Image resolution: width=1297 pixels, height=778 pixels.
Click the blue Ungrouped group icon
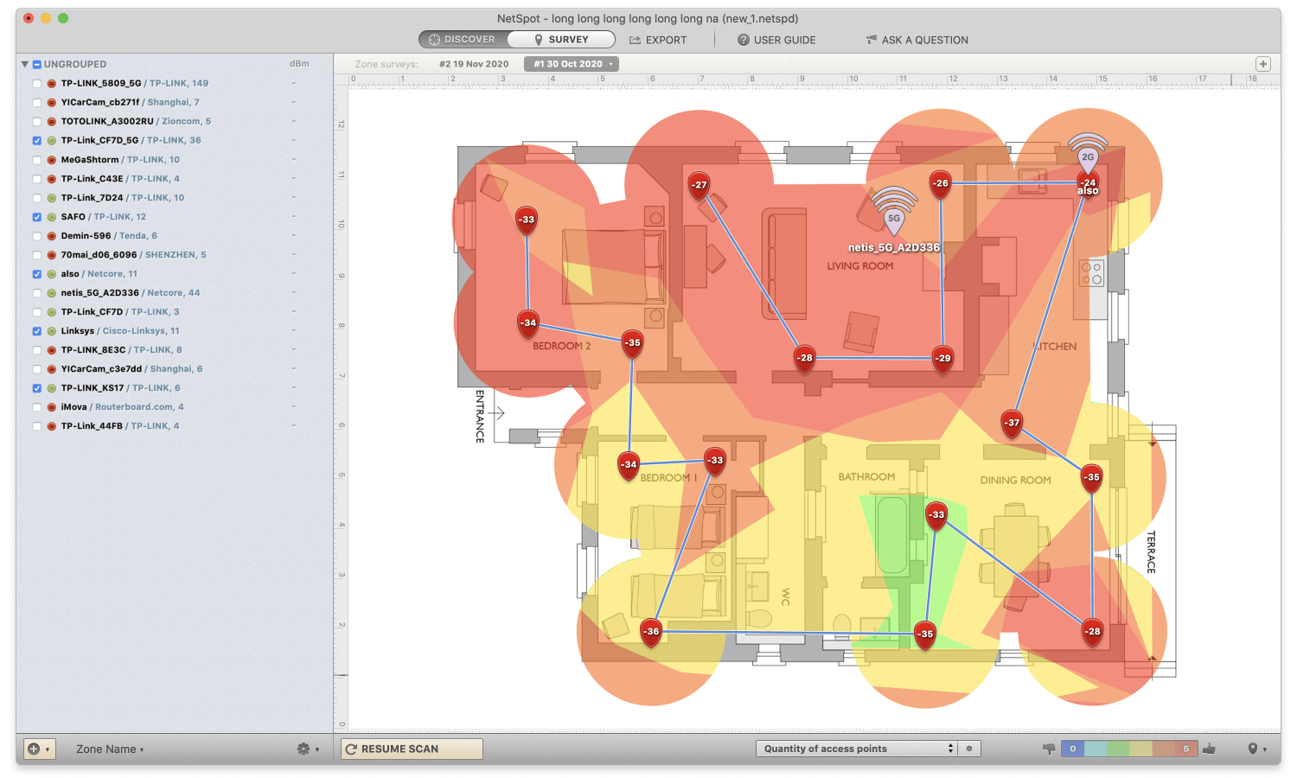tap(37, 65)
